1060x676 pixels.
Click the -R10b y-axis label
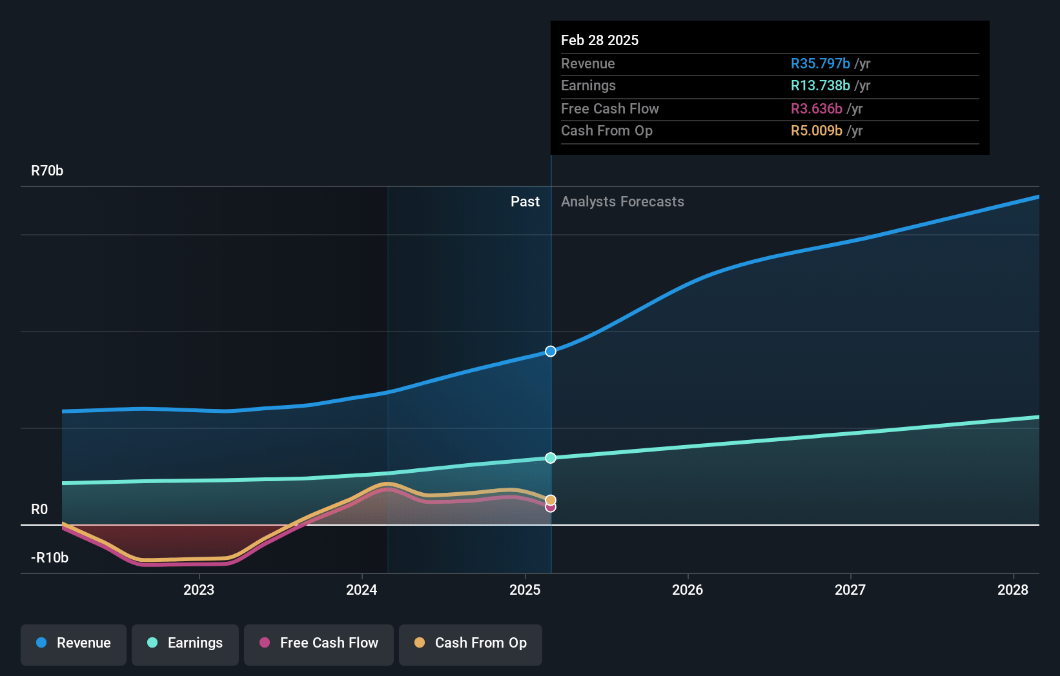point(50,558)
